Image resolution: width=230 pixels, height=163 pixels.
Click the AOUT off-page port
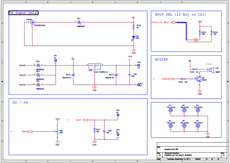coord(86,120)
